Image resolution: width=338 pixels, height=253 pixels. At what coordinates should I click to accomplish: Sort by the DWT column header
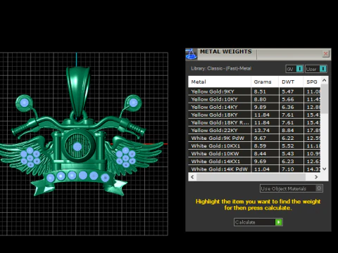[291, 82]
